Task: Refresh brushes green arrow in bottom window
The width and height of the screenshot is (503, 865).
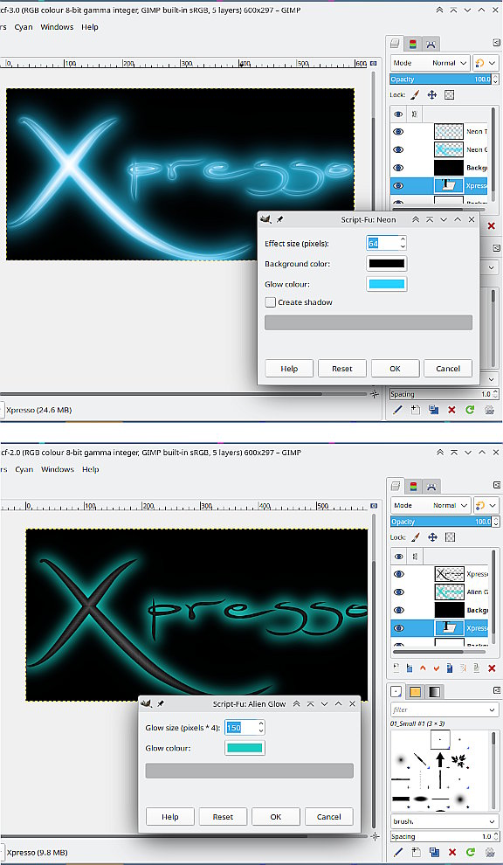Action: point(470,852)
